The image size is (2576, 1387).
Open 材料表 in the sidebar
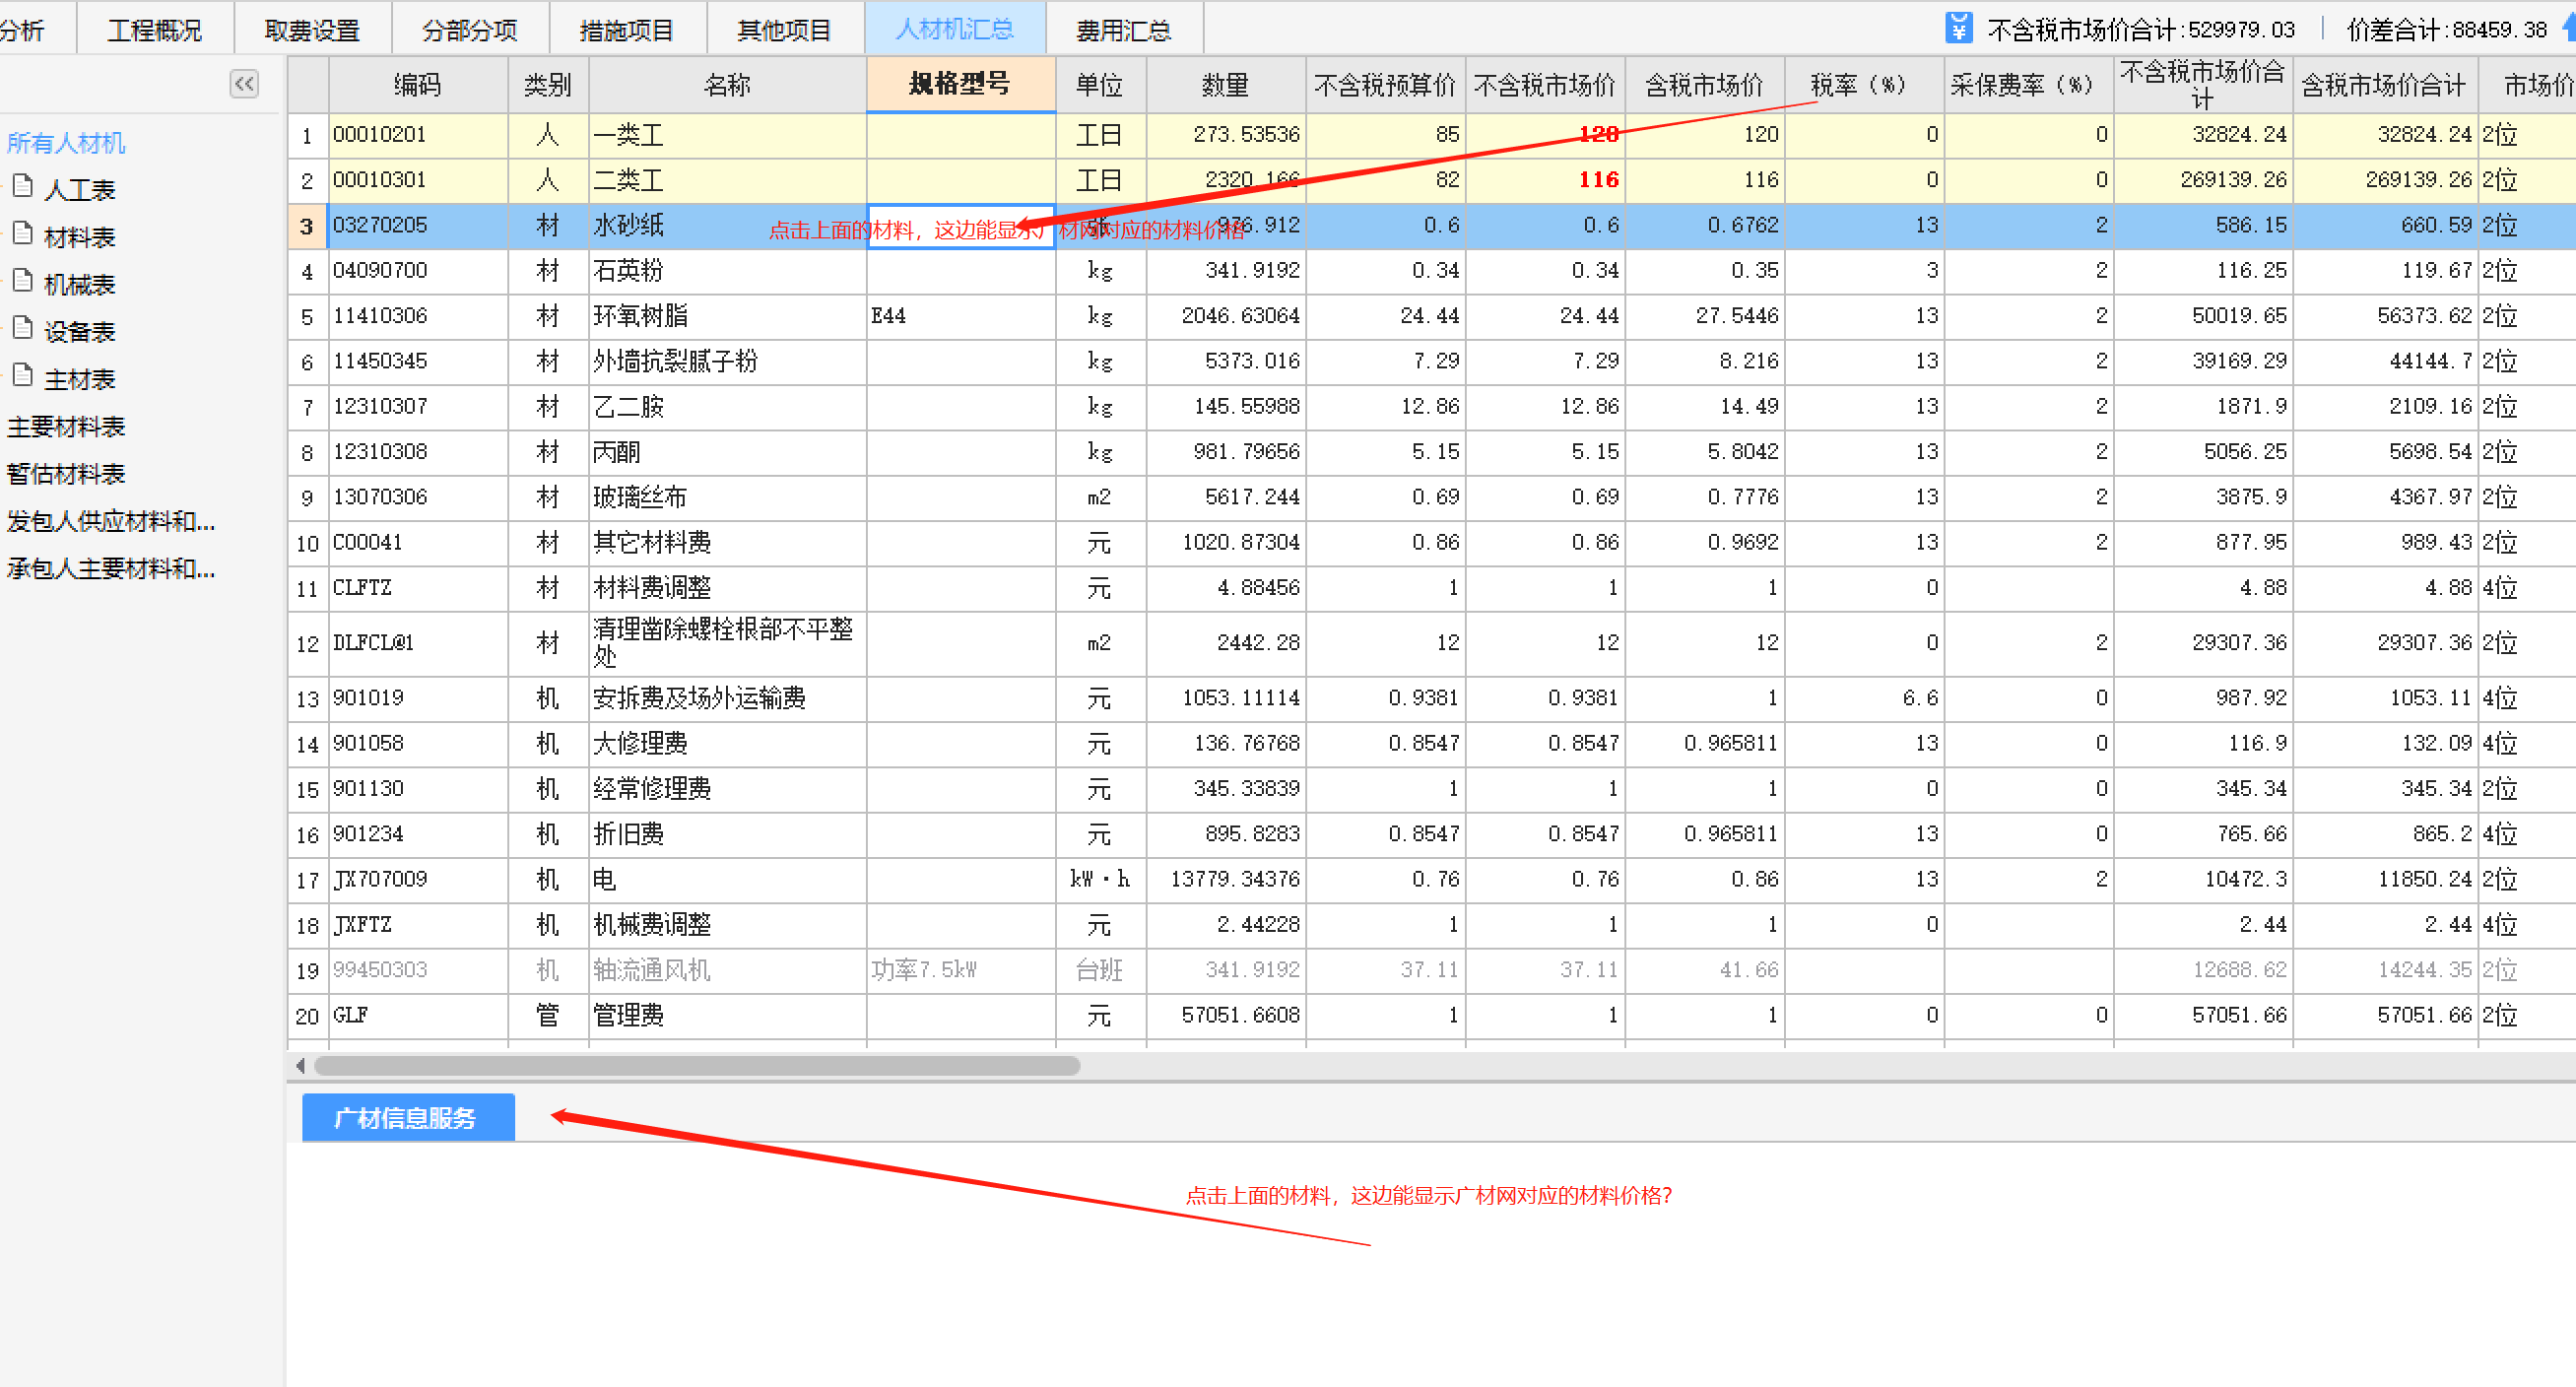pyautogui.click(x=80, y=237)
